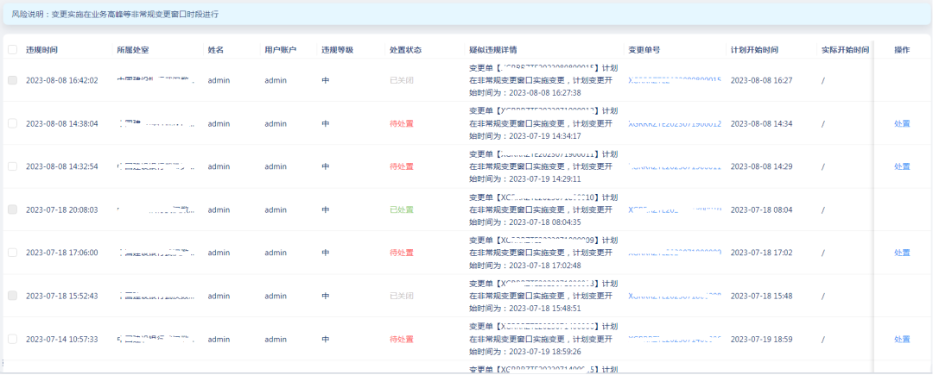Click violation detail mentioning 2023-07-19 18:59:26
The width and height of the screenshot is (933, 375).
(x=543, y=340)
